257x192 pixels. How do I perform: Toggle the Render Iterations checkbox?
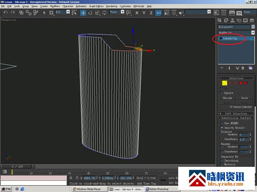(x=222, y=147)
